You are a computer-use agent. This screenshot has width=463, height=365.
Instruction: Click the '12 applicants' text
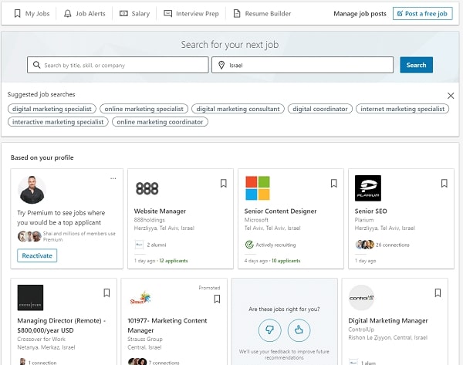pyautogui.click(x=174, y=261)
